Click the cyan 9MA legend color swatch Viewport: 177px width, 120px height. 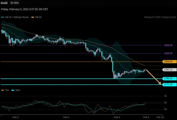point(13,90)
